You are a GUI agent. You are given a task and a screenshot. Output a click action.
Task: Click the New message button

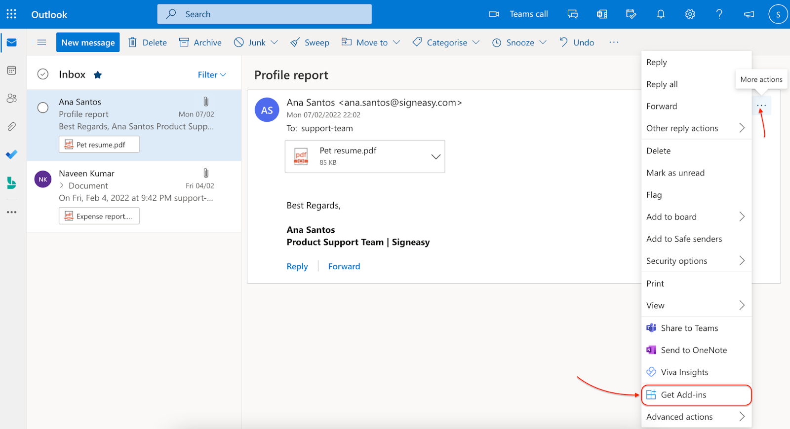click(x=88, y=42)
